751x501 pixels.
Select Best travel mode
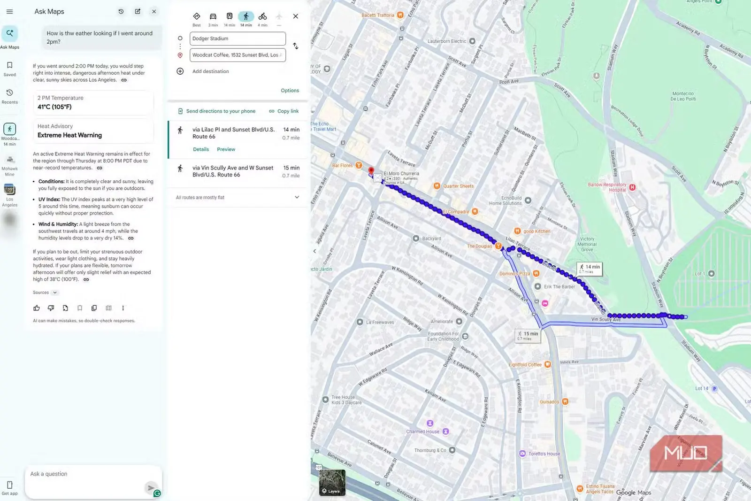pyautogui.click(x=197, y=19)
